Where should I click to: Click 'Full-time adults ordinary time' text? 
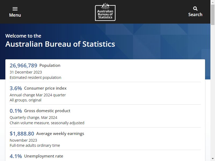click(x=35, y=145)
